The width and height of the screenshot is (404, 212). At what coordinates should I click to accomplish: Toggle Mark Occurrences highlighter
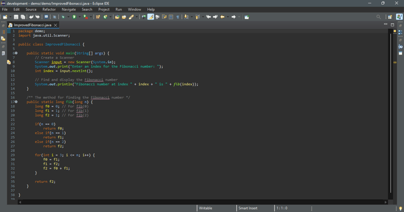pyautogui.click(x=150, y=17)
